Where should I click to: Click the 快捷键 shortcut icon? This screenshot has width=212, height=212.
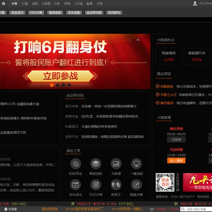pos(6,209)
